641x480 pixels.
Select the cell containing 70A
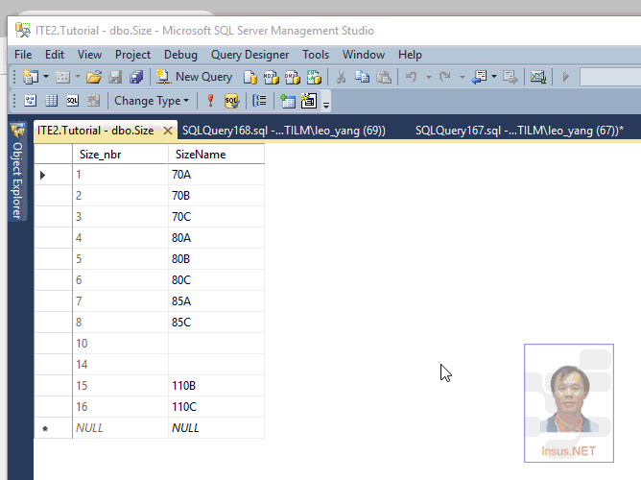[x=216, y=175]
